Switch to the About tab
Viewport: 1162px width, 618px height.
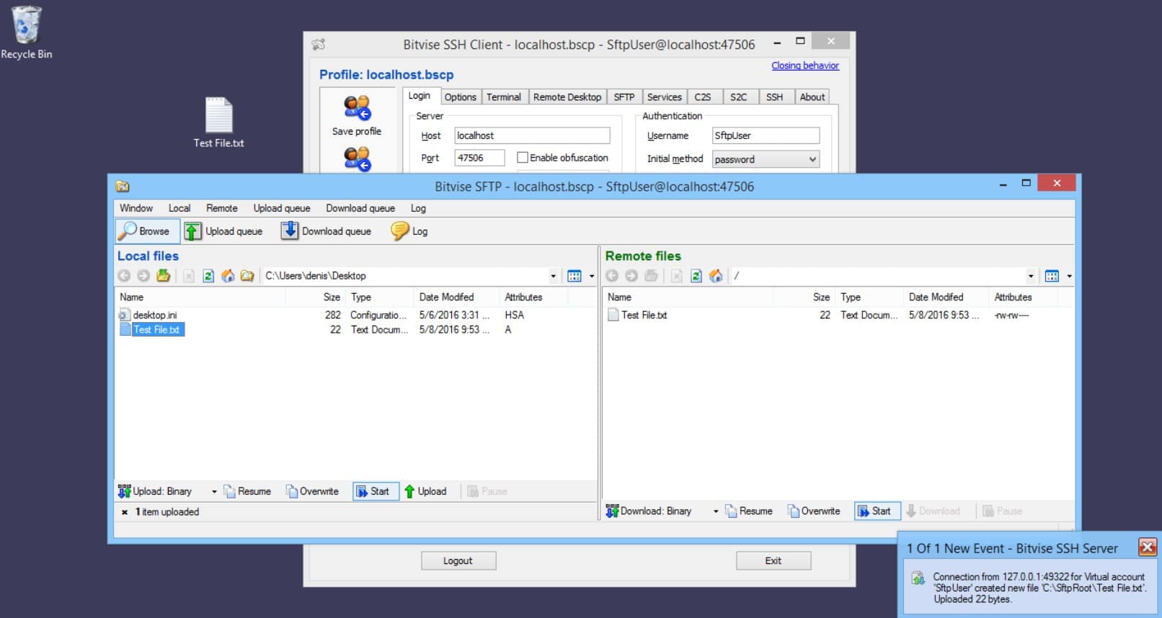click(x=812, y=97)
